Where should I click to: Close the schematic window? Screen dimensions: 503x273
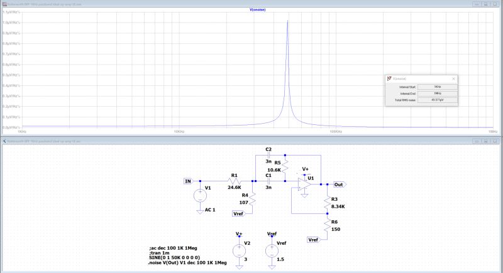pyautogui.click(x=495, y=141)
